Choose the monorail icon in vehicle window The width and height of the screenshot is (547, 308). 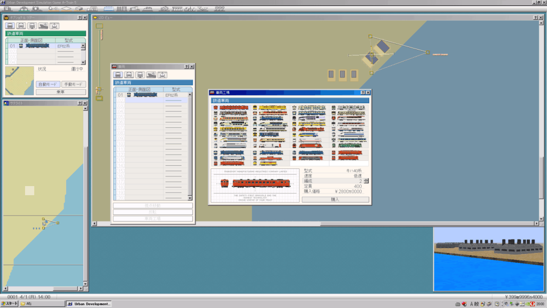point(139,74)
